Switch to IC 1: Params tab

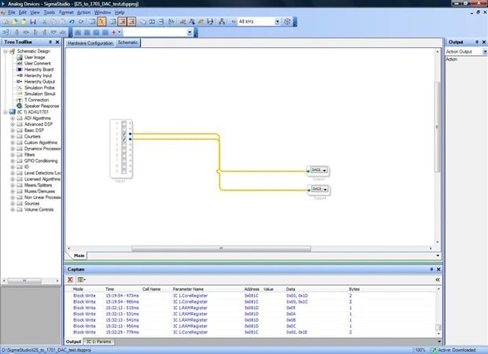[98, 341]
